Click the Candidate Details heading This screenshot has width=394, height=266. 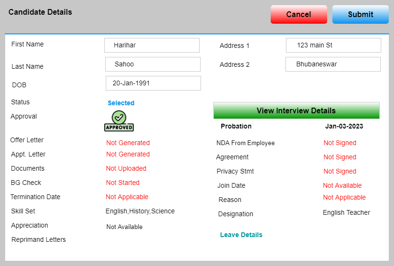tap(40, 12)
